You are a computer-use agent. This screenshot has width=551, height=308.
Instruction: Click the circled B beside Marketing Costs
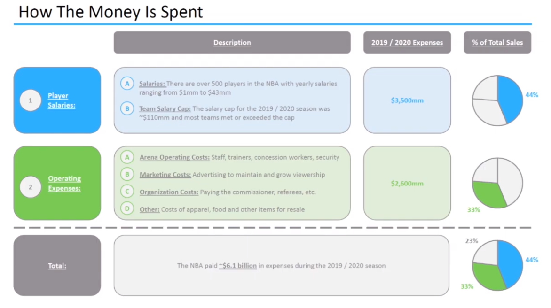[127, 175]
